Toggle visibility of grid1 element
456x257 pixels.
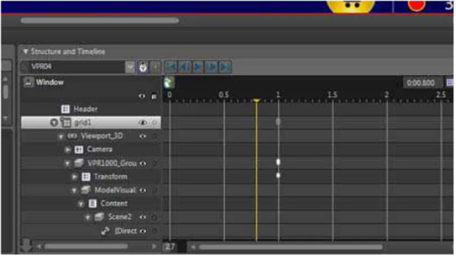click(x=142, y=122)
